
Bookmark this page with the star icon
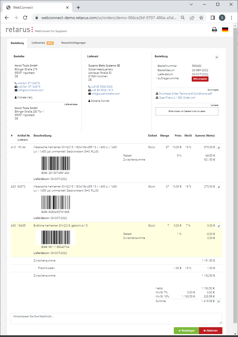(x=201, y=18)
